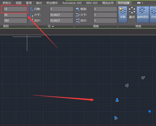Click the 关联 (Associative) array icon
The image size is (156, 126).
(123, 13)
